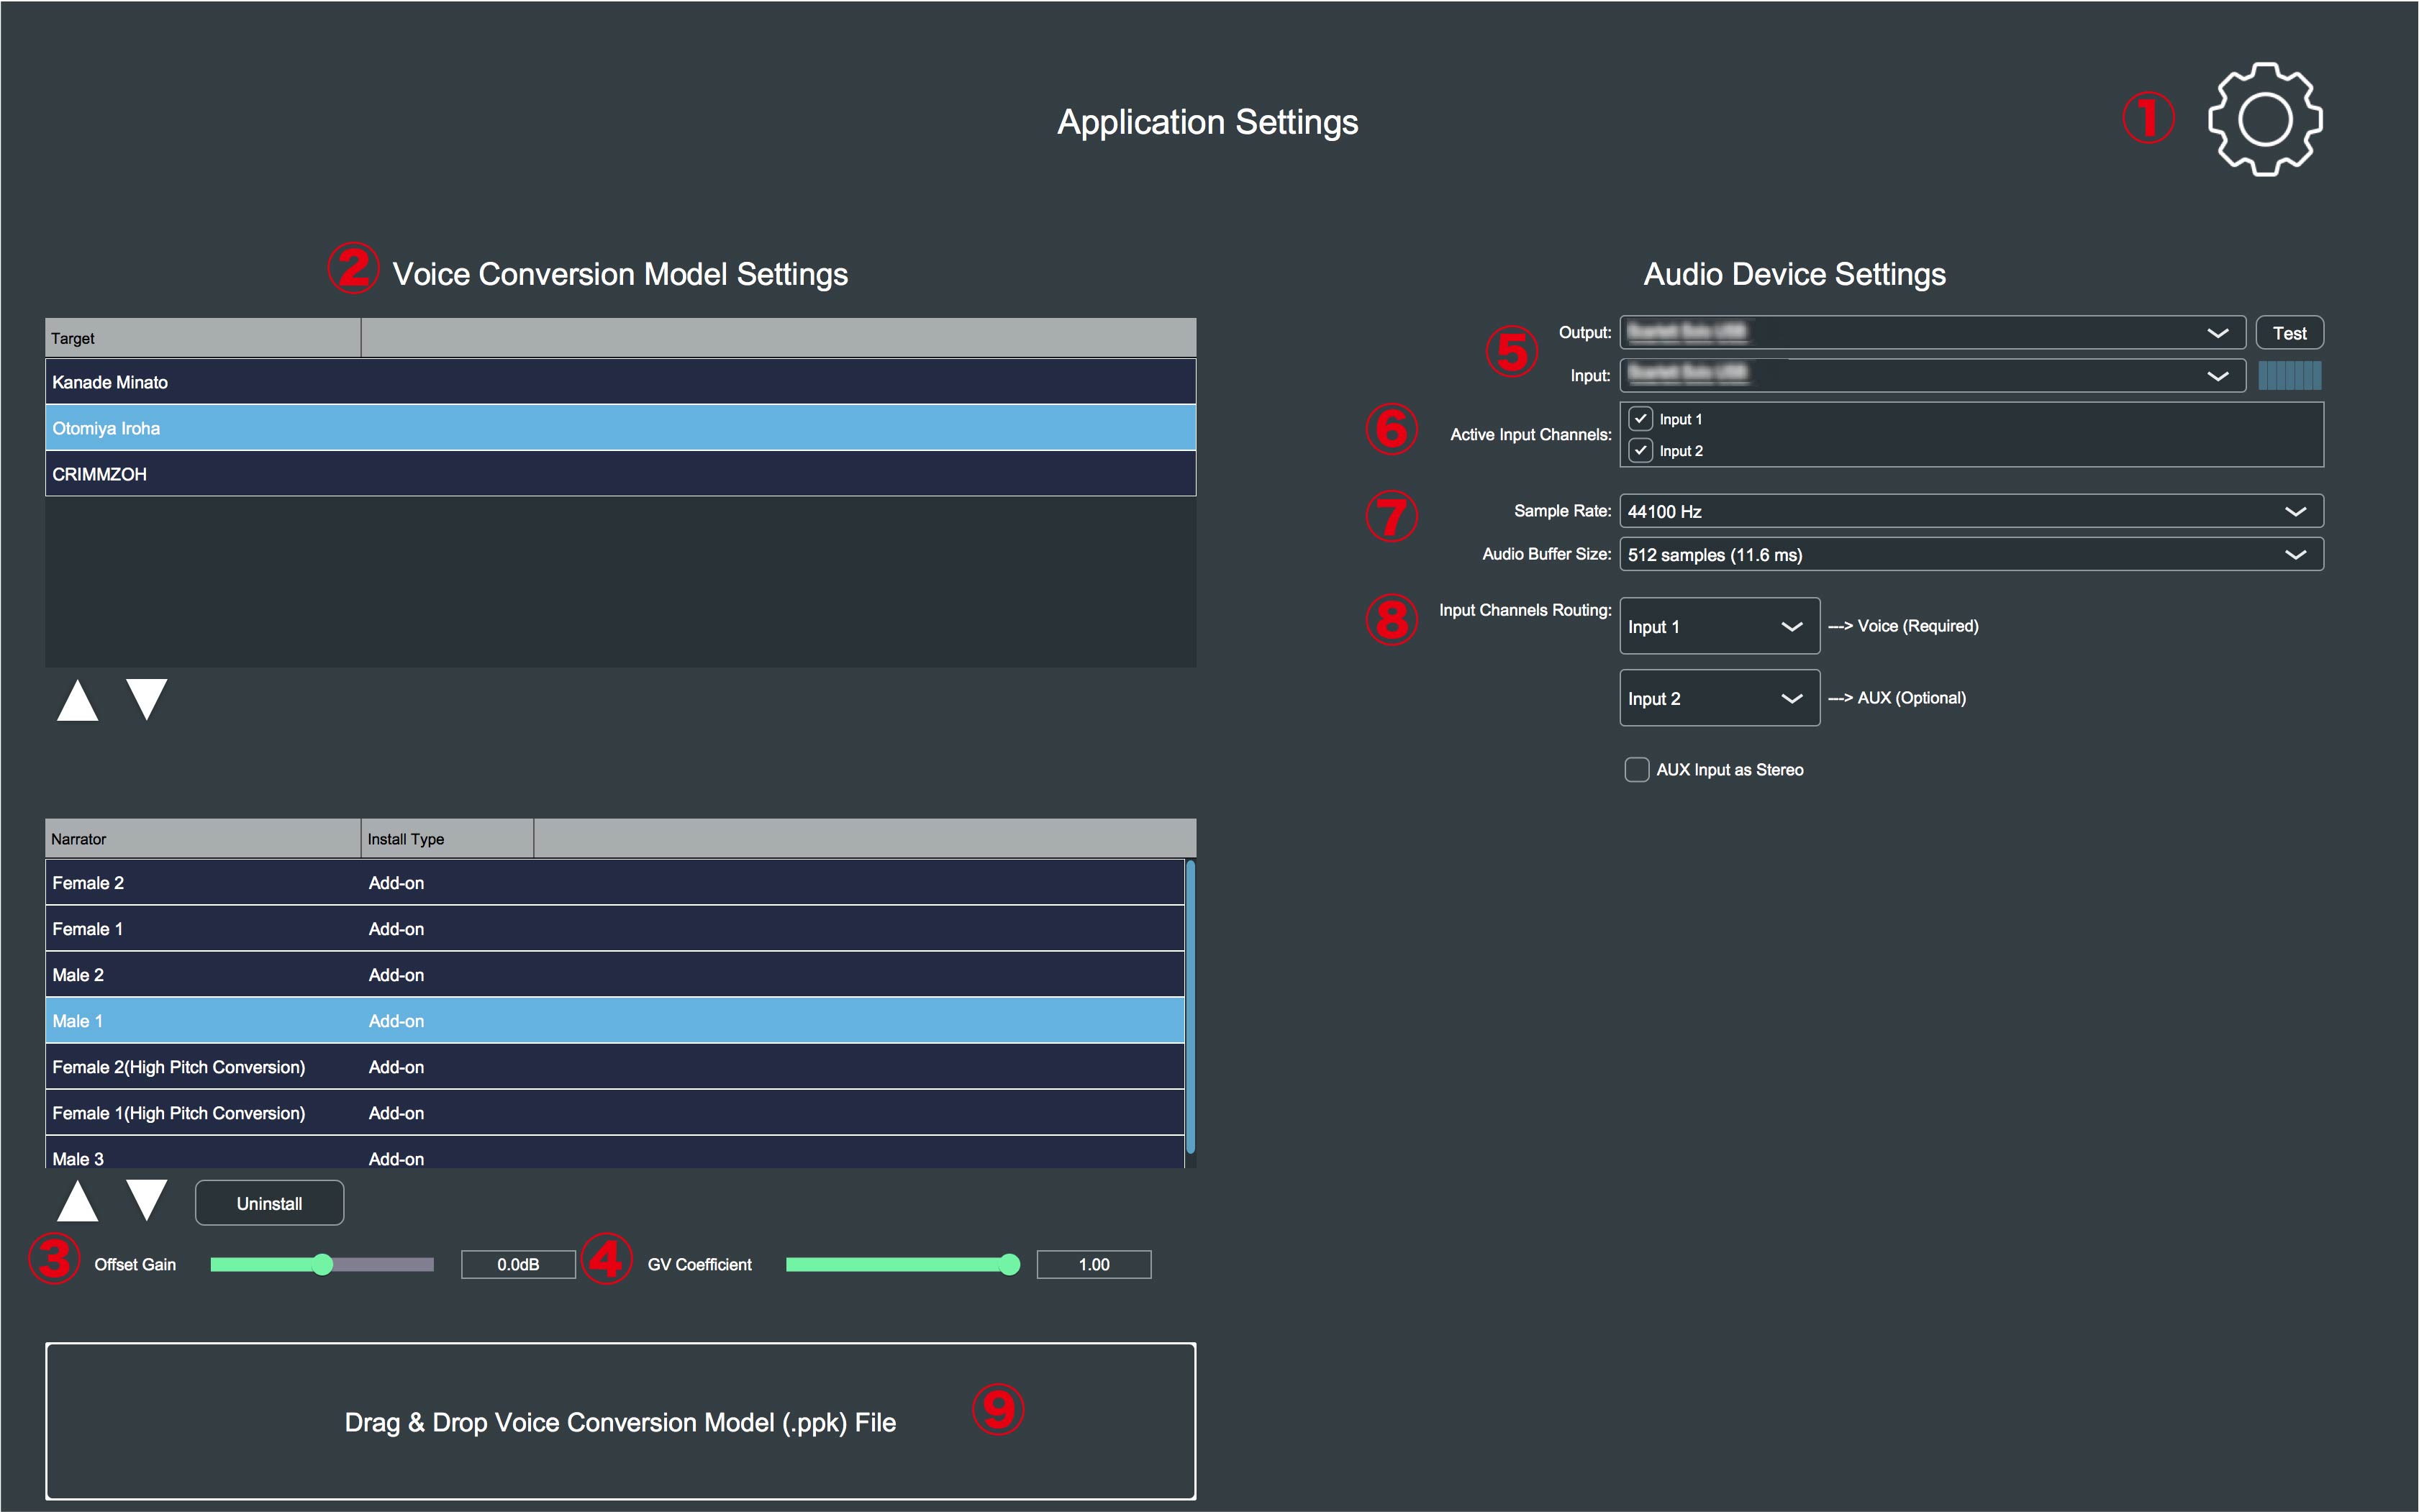
Task: Open the Sample Rate dropdown
Action: [1970, 511]
